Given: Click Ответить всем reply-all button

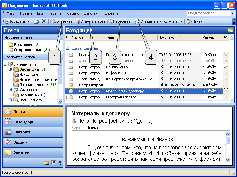Looking at the screenshot, I should [x=90, y=21].
